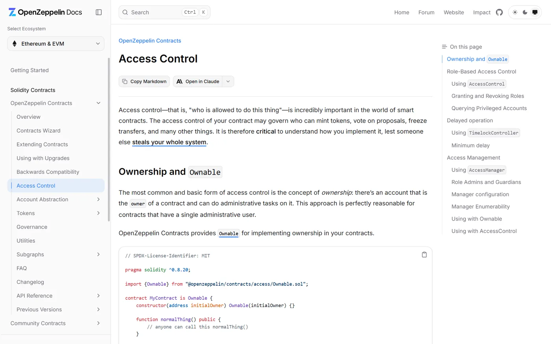Jump to Granting and Revoking Roles
The image size is (551, 344).
point(488,96)
